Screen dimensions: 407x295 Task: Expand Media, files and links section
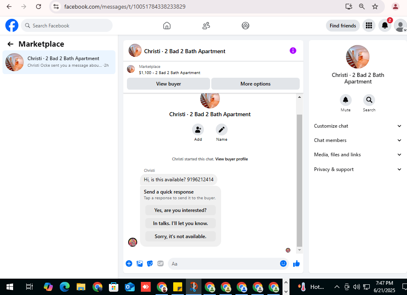tap(358, 155)
